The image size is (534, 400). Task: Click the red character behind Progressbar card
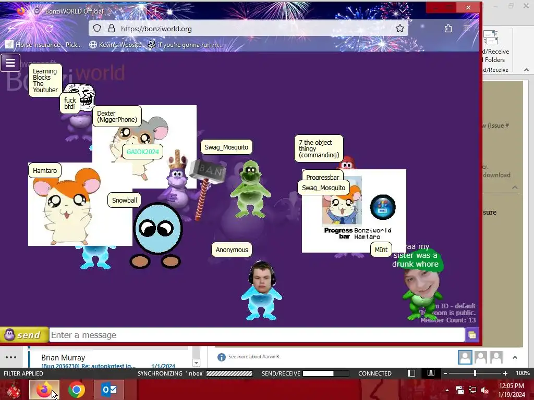347,163
